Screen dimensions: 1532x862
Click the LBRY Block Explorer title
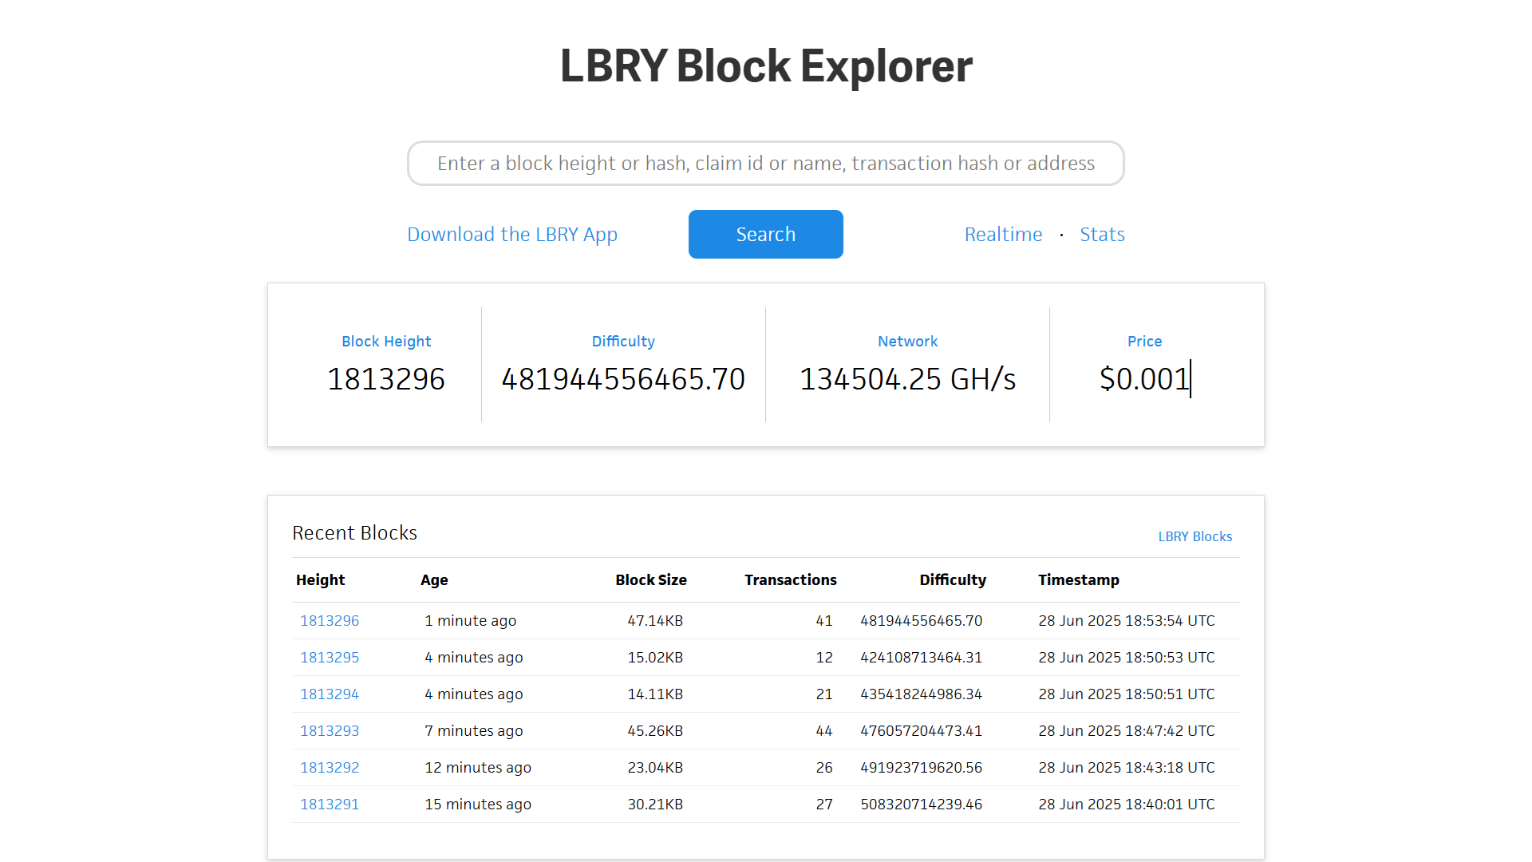(765, 65)
